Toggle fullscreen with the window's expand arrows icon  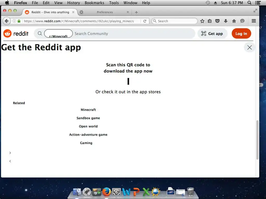[255, 11]
